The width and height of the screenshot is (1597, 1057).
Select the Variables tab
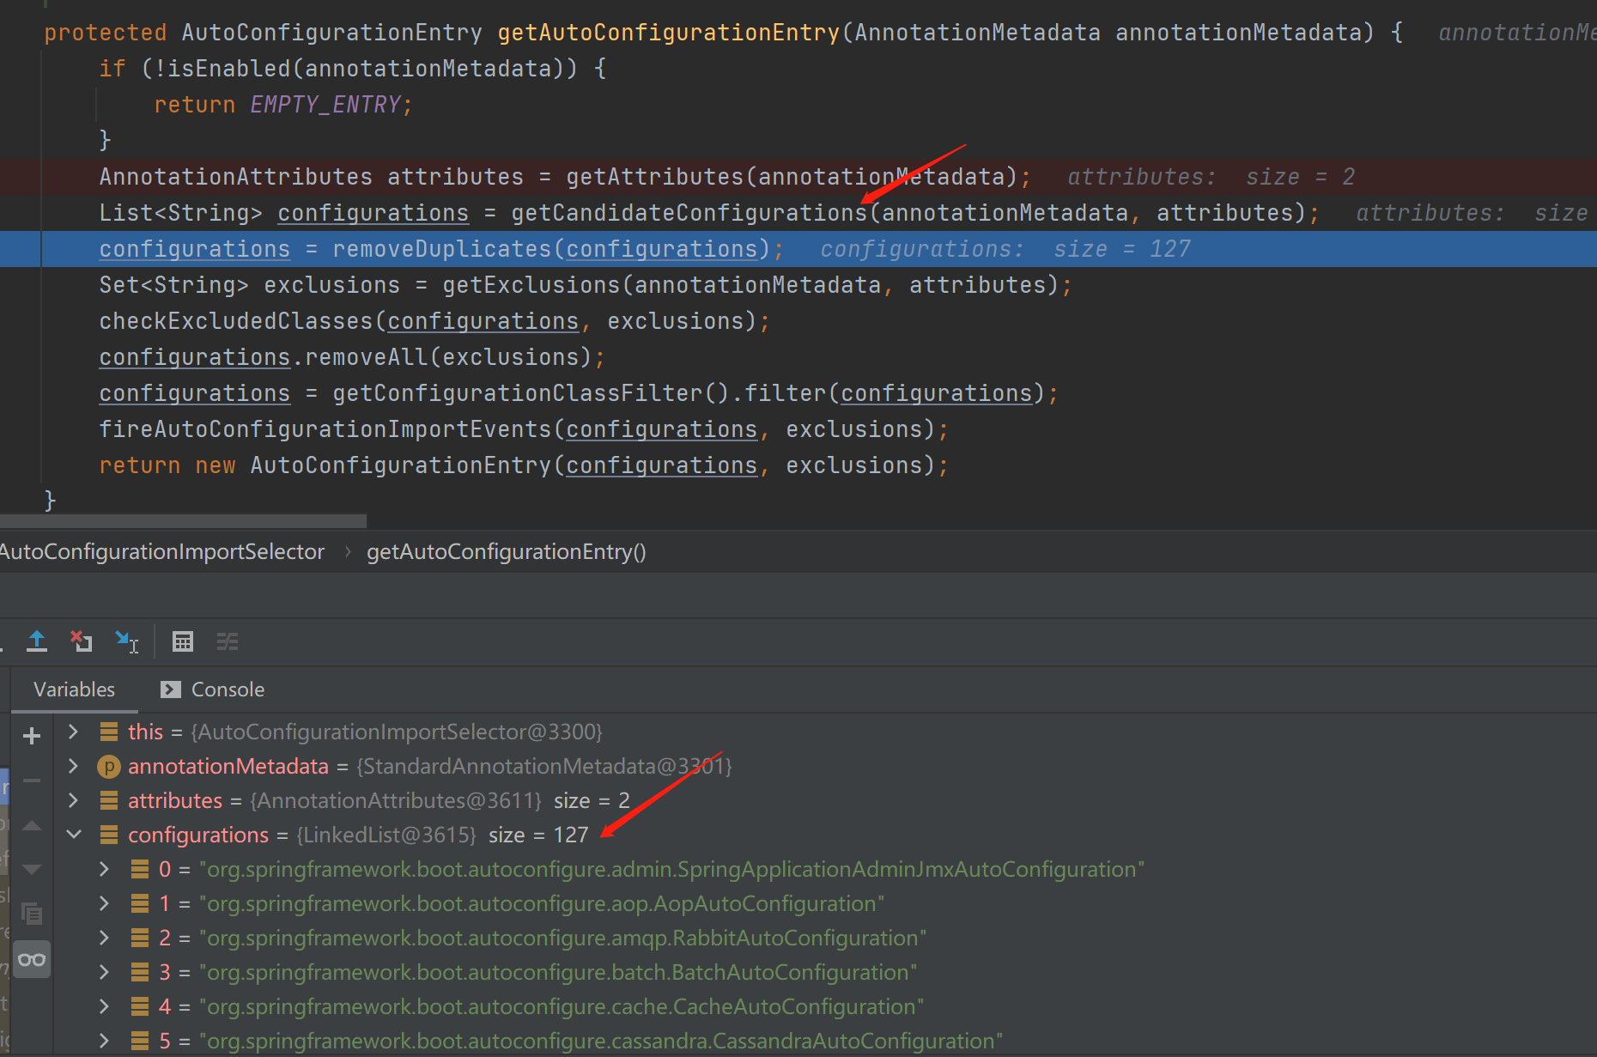74,689
